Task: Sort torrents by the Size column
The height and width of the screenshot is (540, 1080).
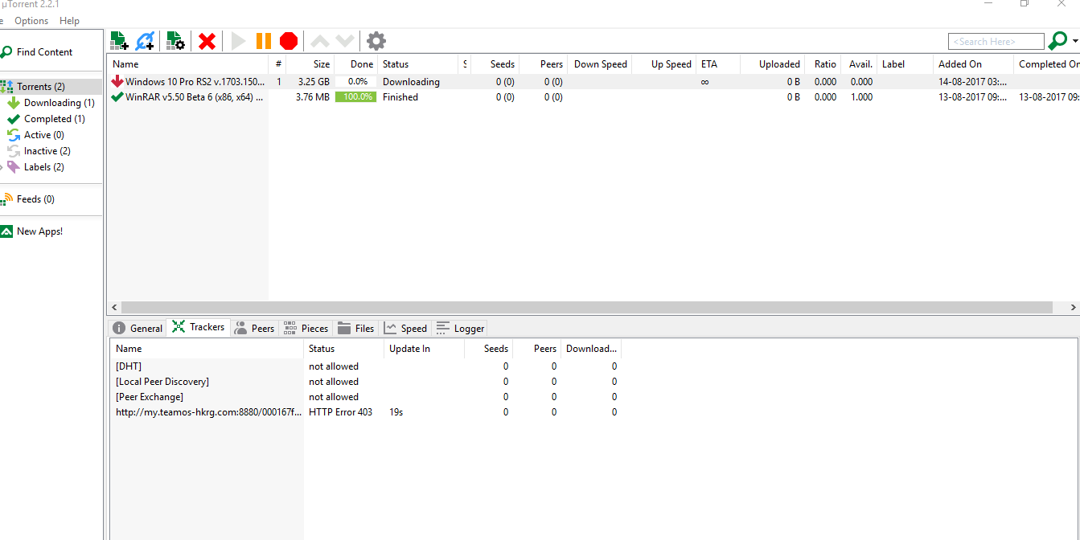Action: point(310,64)
